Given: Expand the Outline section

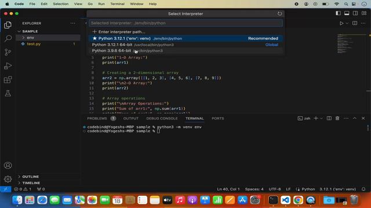Looking at the screenshot, I should coord(31,177).
